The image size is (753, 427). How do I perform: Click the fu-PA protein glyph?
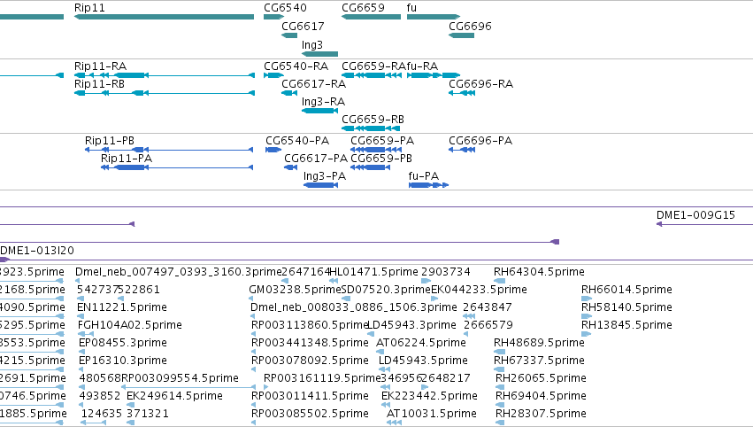click(x=428, y=185)
